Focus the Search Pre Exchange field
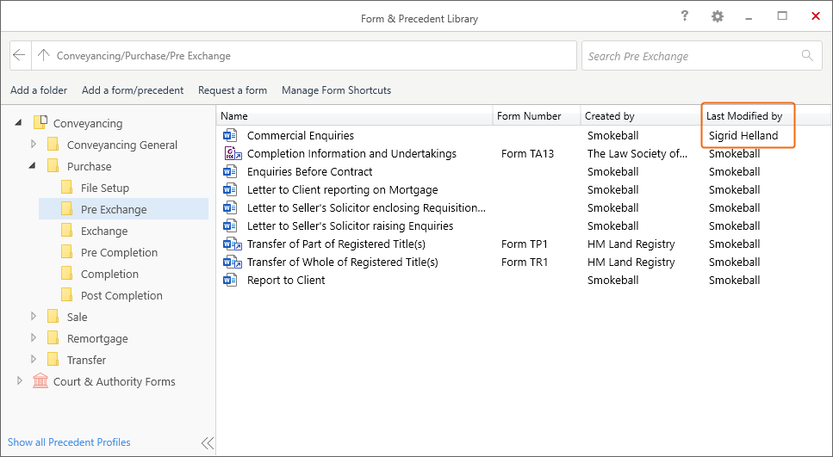Image resolution: width=833 pixels, height=457 pixels. click(x=700, y=56)
